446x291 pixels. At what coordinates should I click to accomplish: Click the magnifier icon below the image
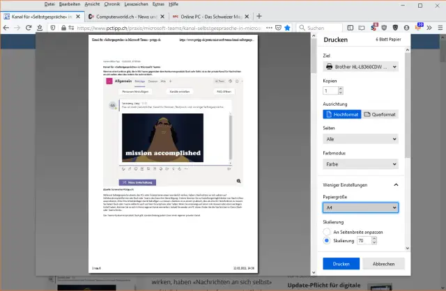[x=238, y=180]
